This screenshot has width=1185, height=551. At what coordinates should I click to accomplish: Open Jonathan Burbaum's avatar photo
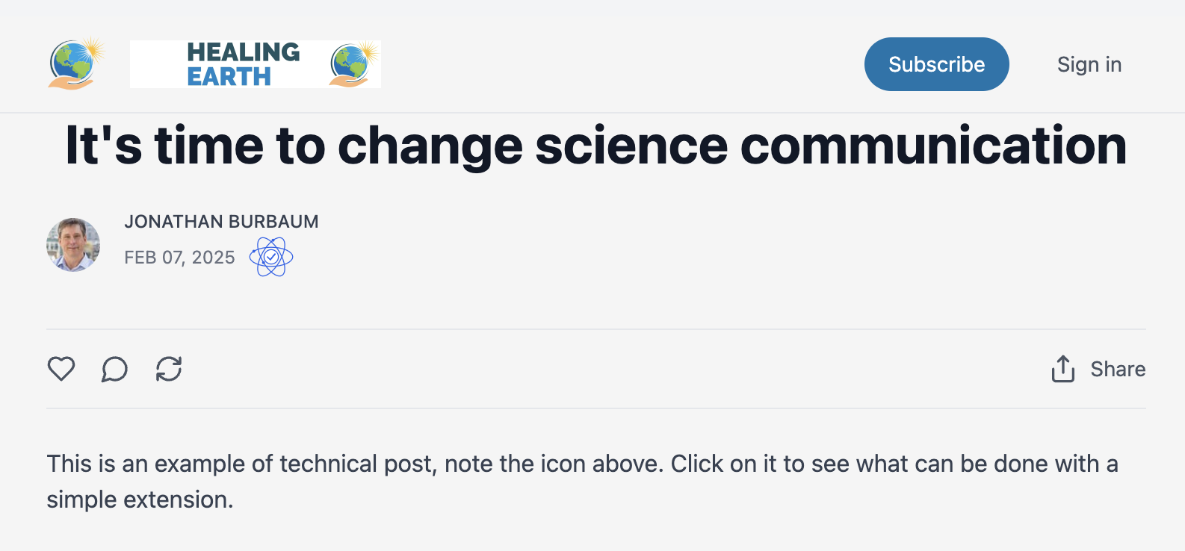[73, 245]
